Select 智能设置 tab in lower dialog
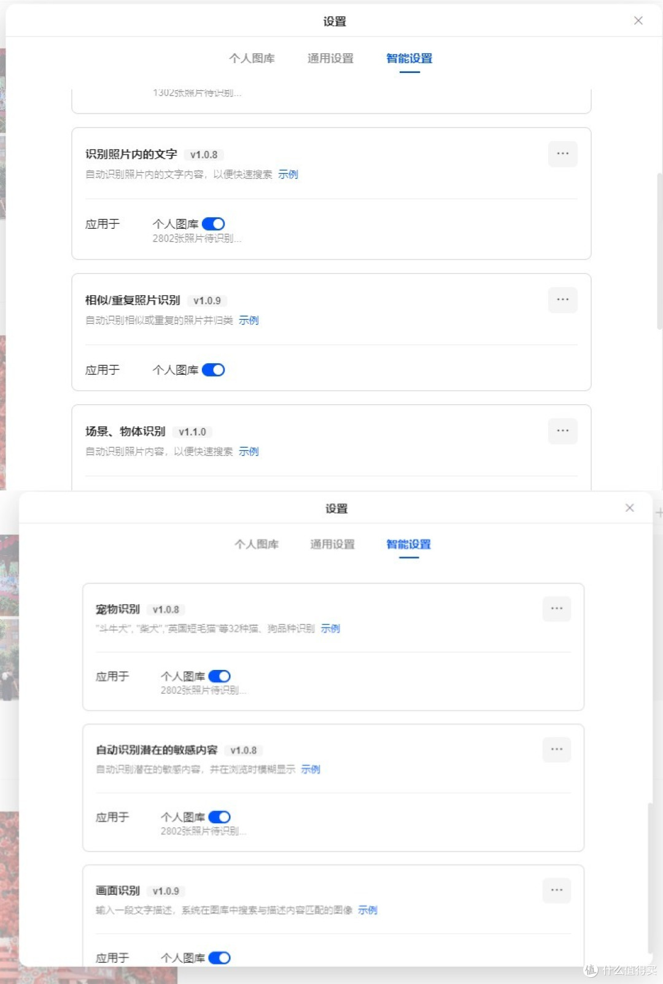The height and width of the screenshot is (984, 663). coord(409,544)
